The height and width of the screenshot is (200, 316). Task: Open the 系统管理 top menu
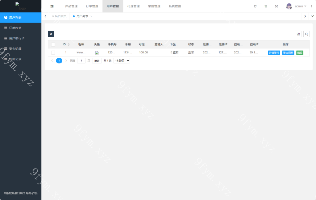coord(175,6)
